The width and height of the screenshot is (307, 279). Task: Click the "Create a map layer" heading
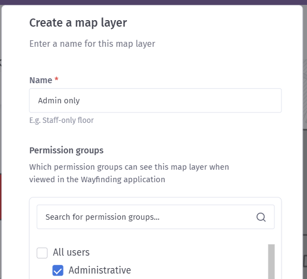coord(78,23)
